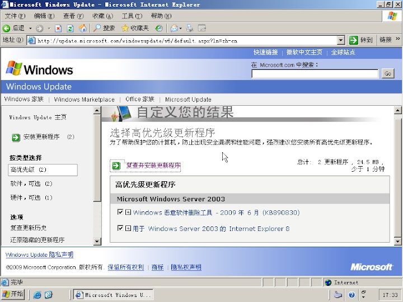Open the 查看(V) menu

(x=73, y=16)
